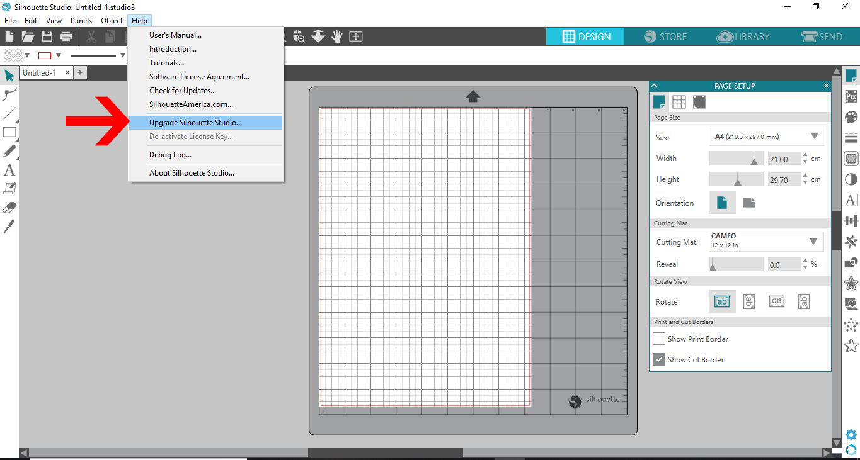Select the Rectangle drawing tool
Image resolution: width=860 pixels, height=460 pixels.
point(9,132)
